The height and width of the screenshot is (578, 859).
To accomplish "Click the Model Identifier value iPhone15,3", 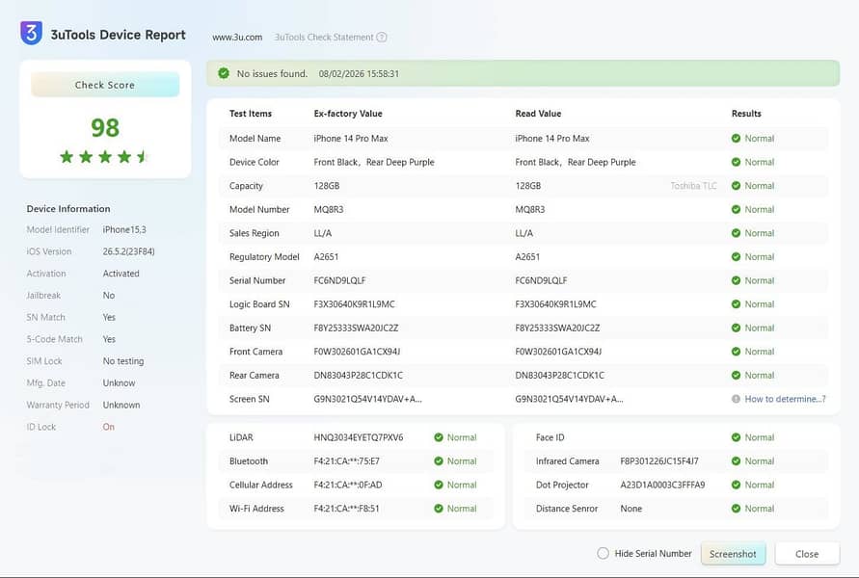I will (124, 230).
